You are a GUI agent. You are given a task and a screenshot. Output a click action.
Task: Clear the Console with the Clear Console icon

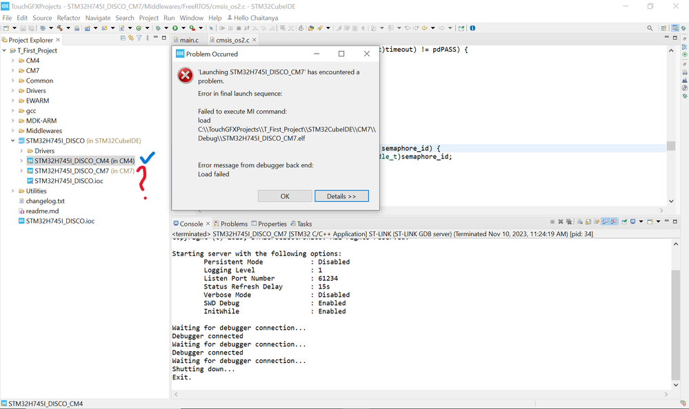[x=580, y=222]
